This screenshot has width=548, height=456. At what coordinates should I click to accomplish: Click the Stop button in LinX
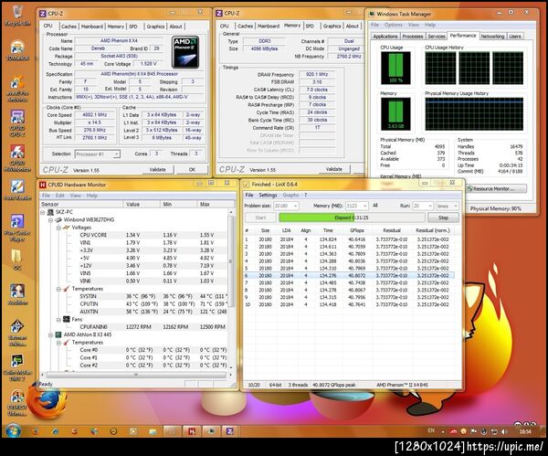coord(443,217)
